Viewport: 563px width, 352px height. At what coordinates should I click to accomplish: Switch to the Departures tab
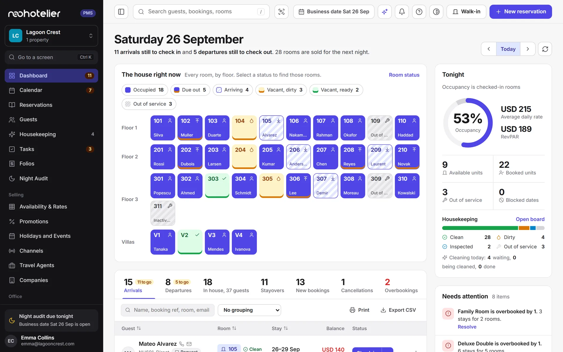click(178, 285)
